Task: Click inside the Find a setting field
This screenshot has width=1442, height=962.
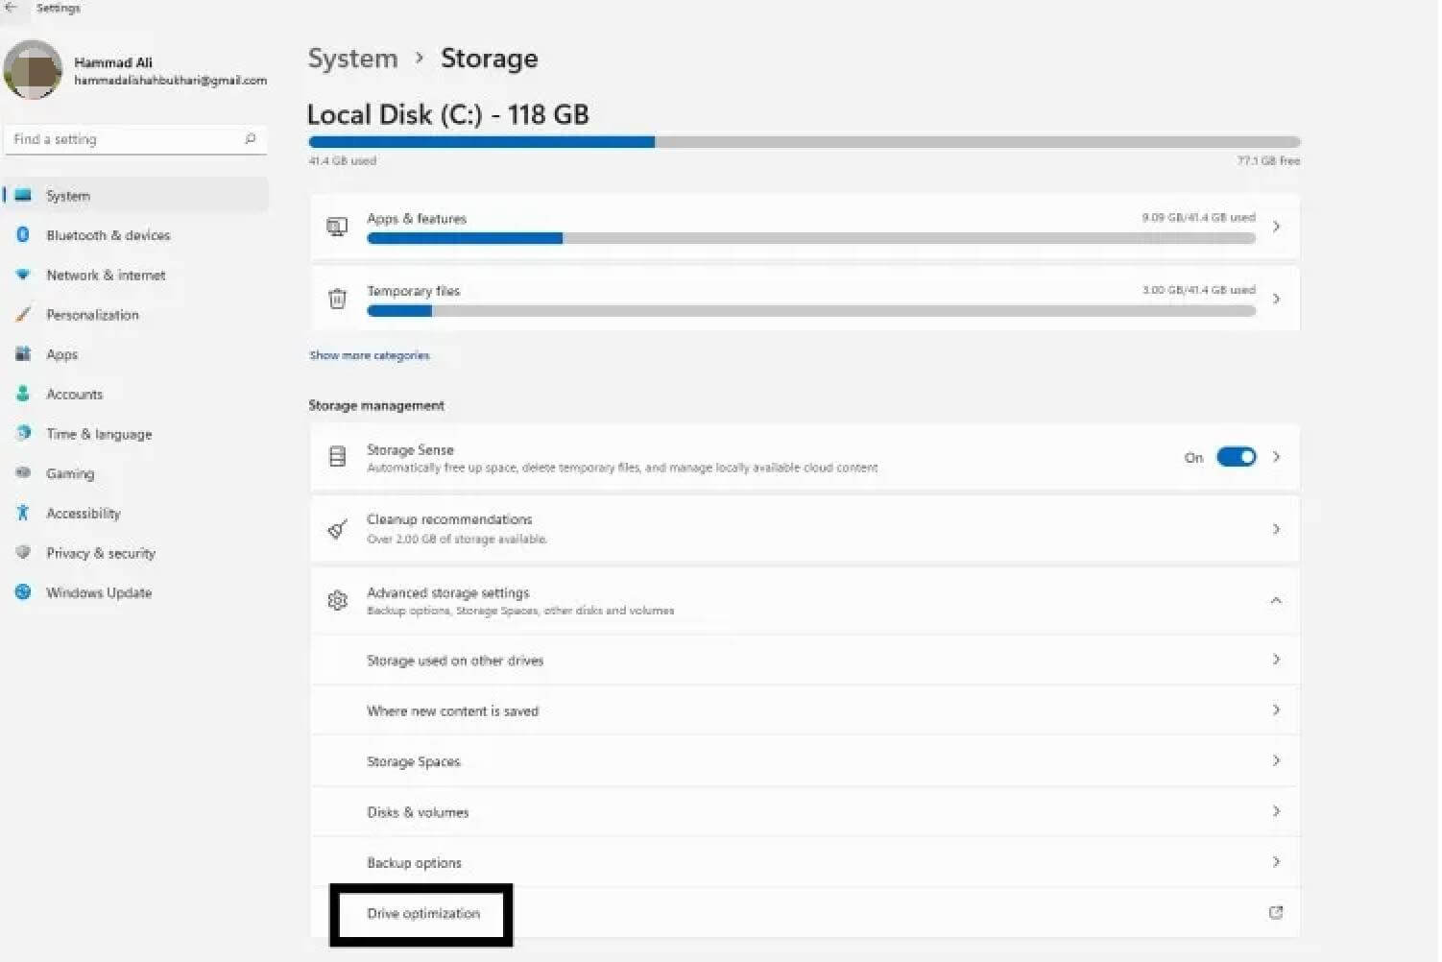Action: tap(134, 139)
